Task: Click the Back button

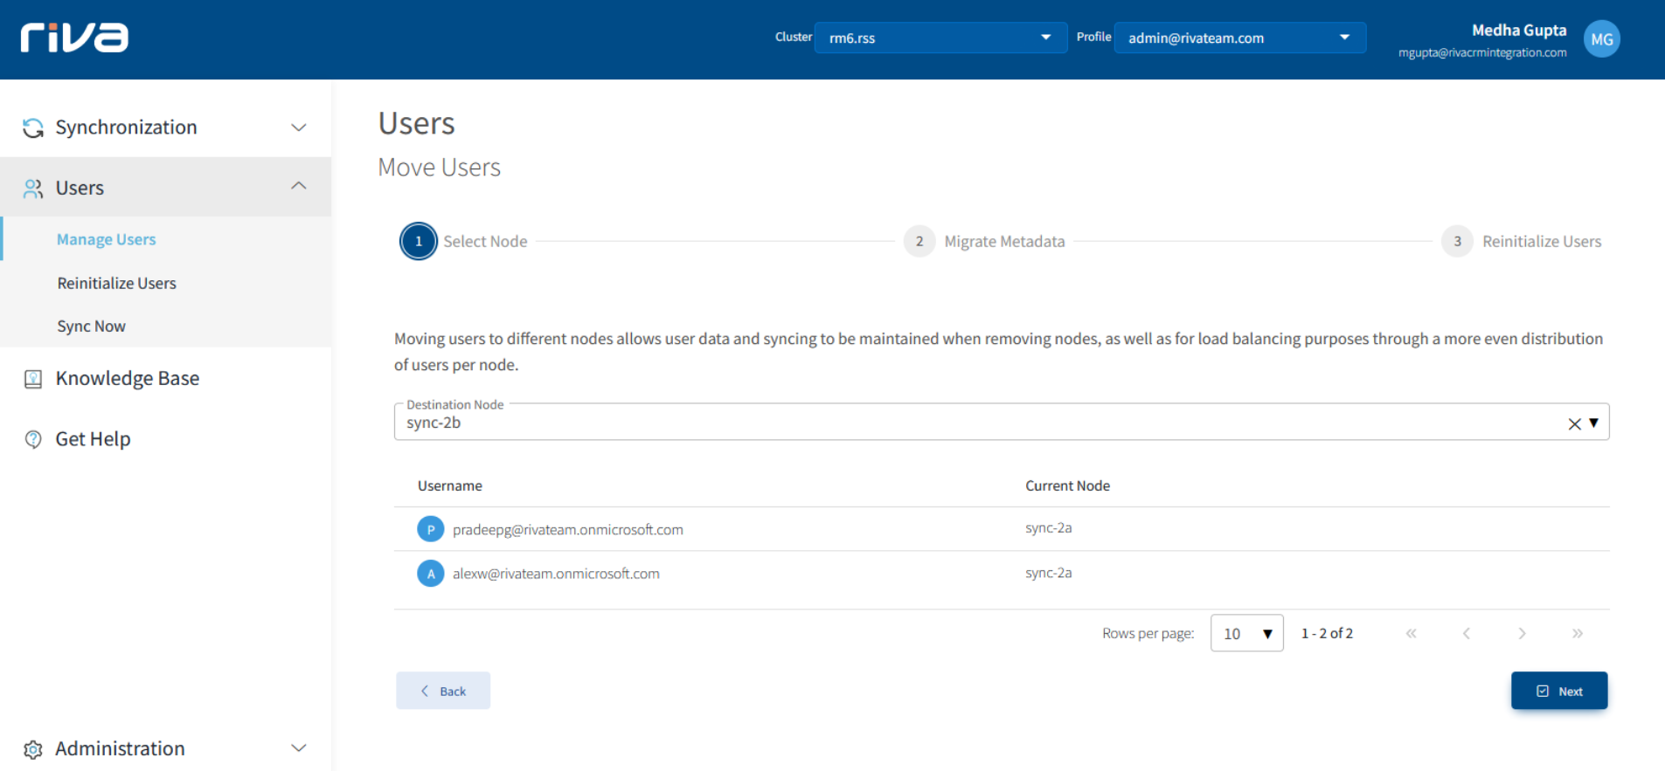Action: tap(443, 691)
